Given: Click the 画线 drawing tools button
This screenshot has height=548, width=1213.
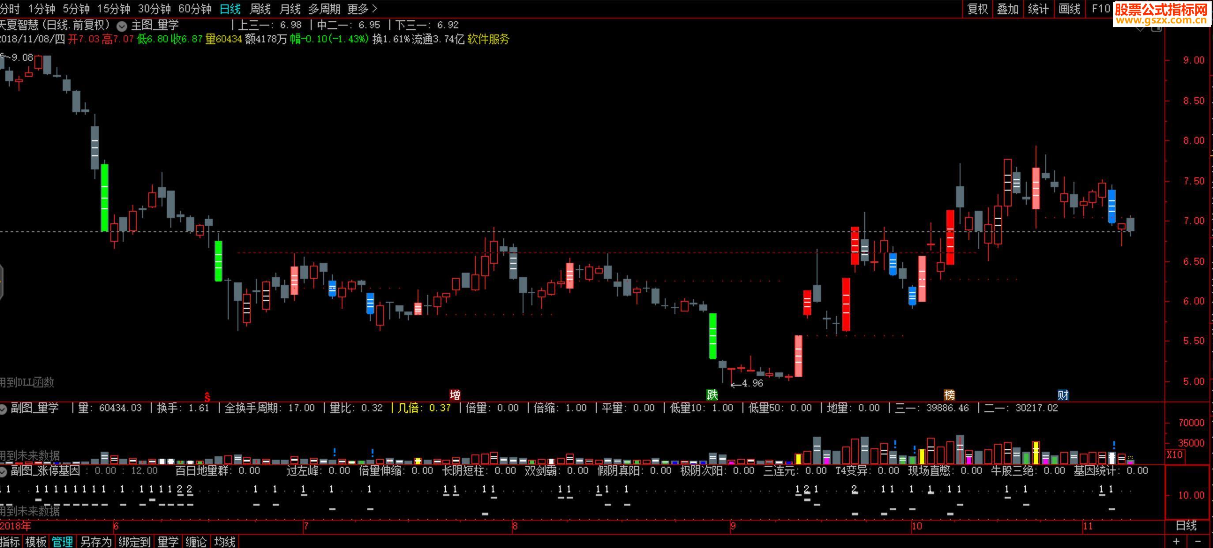Looking at the screenshot, I should point(1070,9).
